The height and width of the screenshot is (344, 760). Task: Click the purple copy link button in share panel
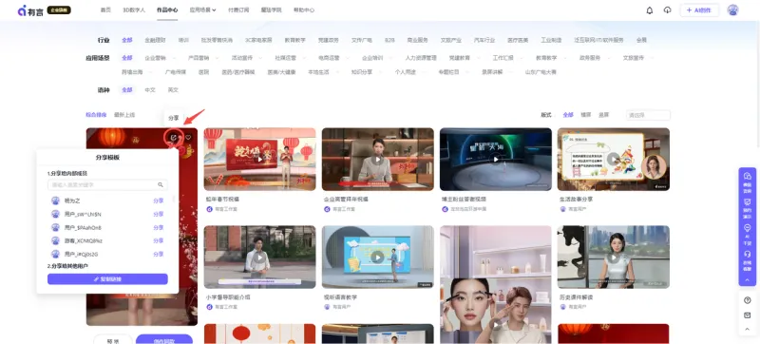pos(107,279)
